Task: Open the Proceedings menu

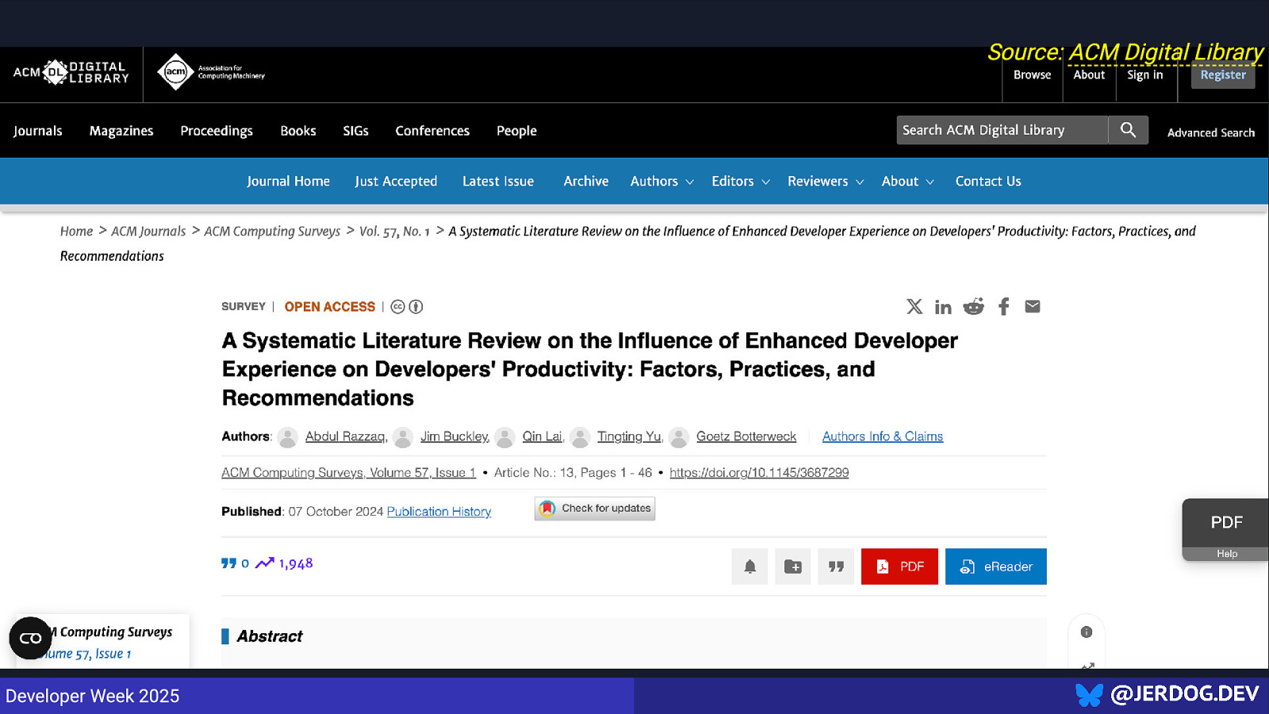Action: tap(217, 131)
